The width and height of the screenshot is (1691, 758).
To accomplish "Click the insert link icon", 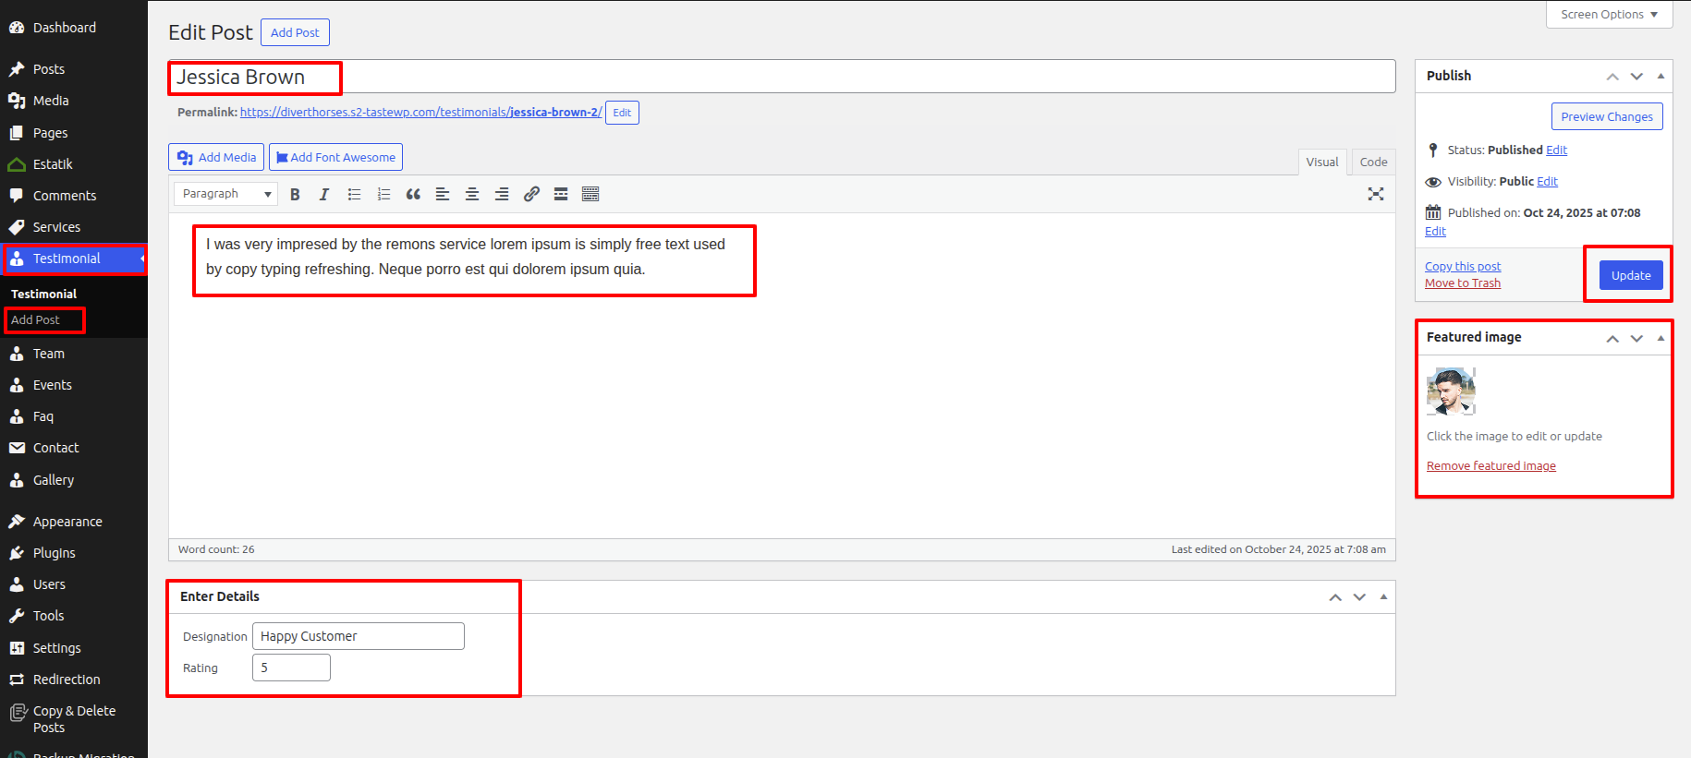I will (x=531, y=194).
